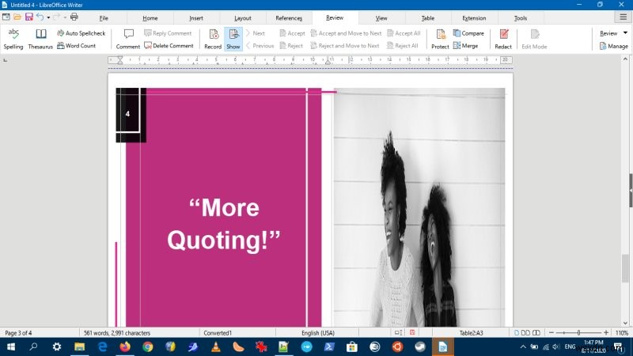Click Converted1 page style status
The height and width of the screenshot is (356, 633).
tap(218, 333)
